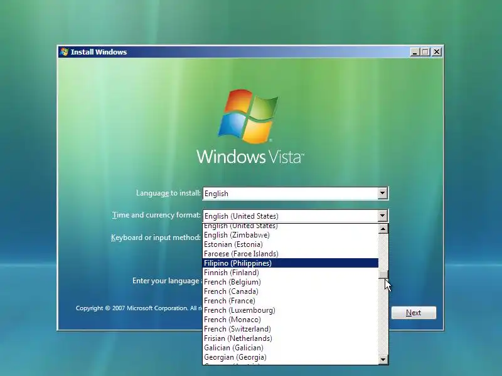Choose Faroese (Faroe Islands) option

coord(291,254)
